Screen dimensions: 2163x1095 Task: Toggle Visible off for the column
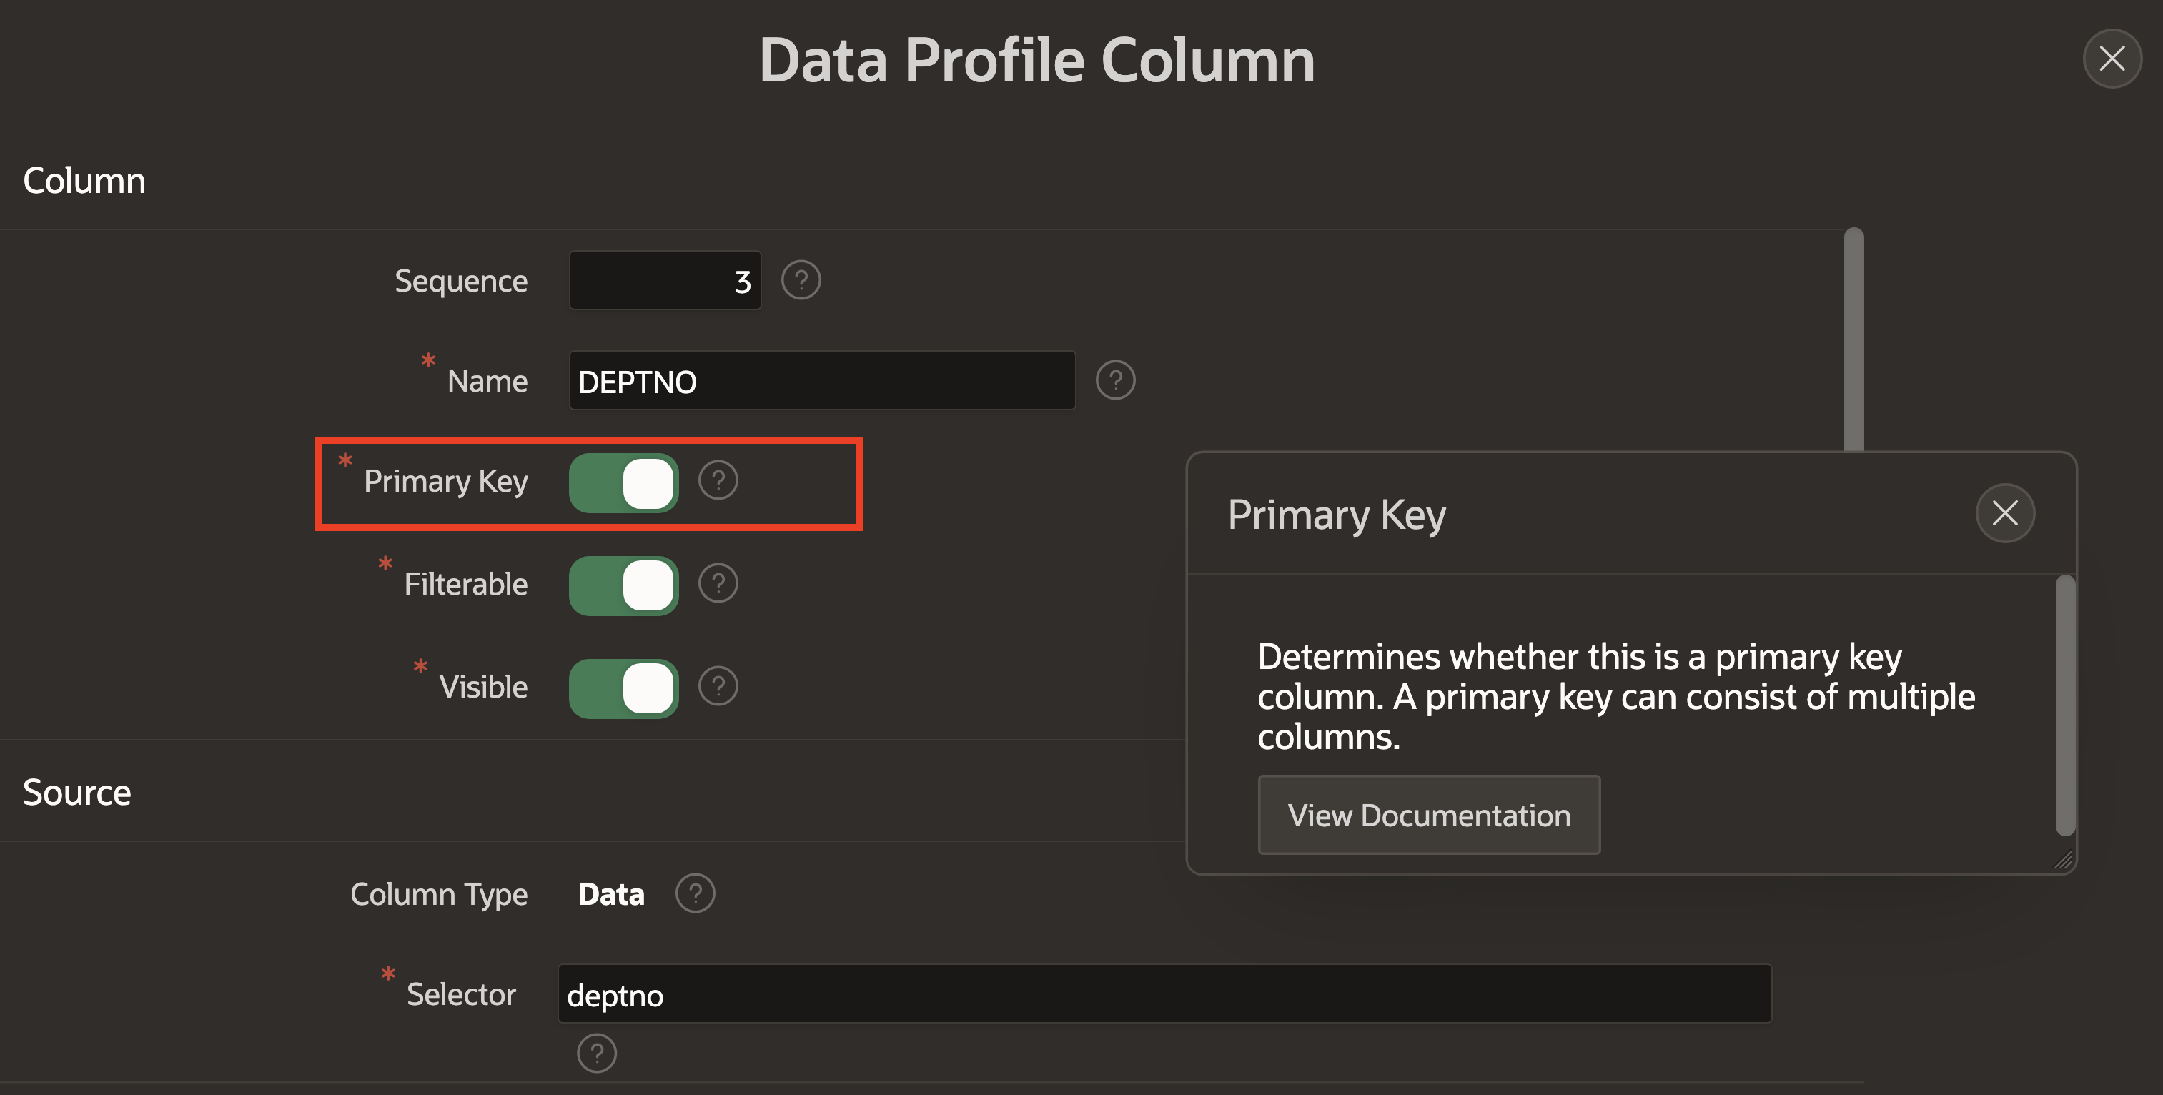click(x=623, y=688)
